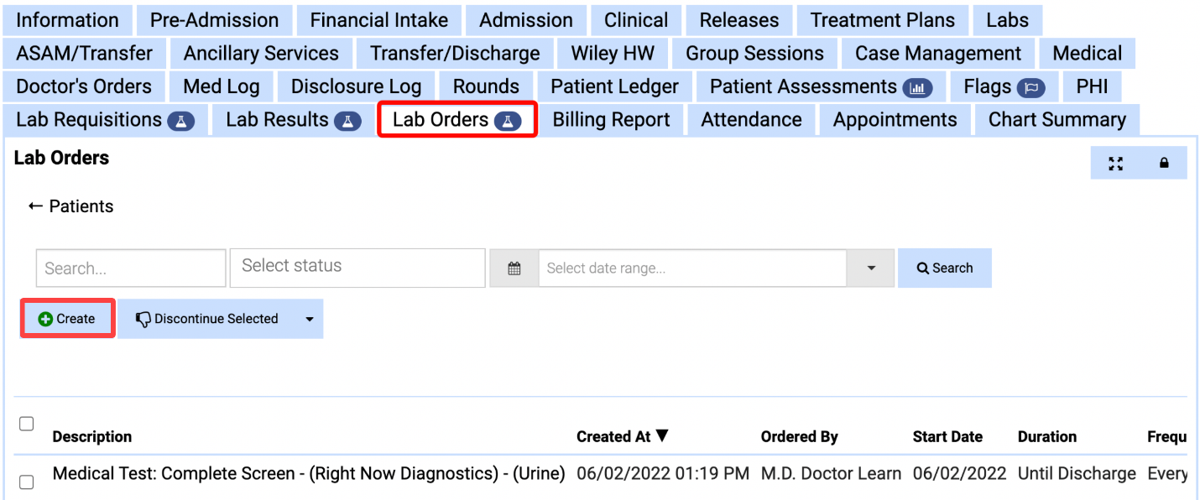The width and height of the screenshot is (1200, 500).
Task: Expand the date range dropdown arrow
Action: pos(871,268)
